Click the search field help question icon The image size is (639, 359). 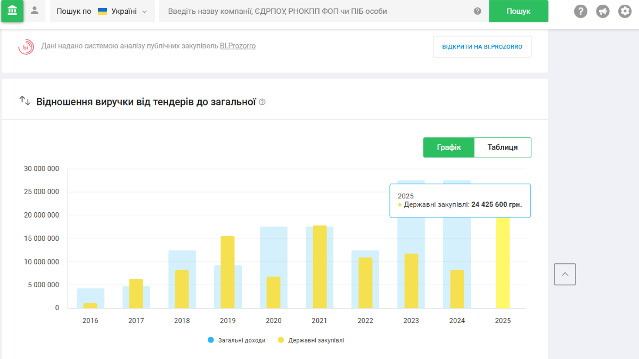(477, 11)
